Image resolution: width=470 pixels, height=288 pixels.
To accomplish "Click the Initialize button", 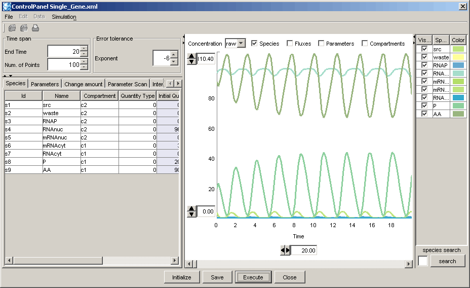I will 182,277.
